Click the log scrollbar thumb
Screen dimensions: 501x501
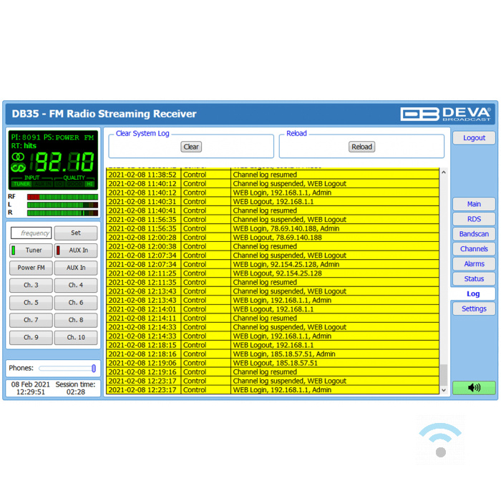click(444, 375)
